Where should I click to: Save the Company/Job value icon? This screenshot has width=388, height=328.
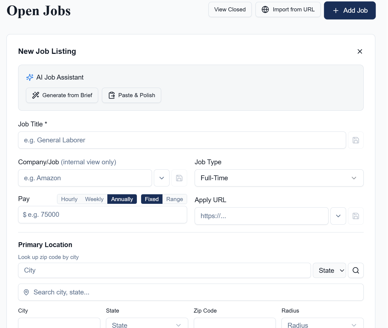(179, 178)
